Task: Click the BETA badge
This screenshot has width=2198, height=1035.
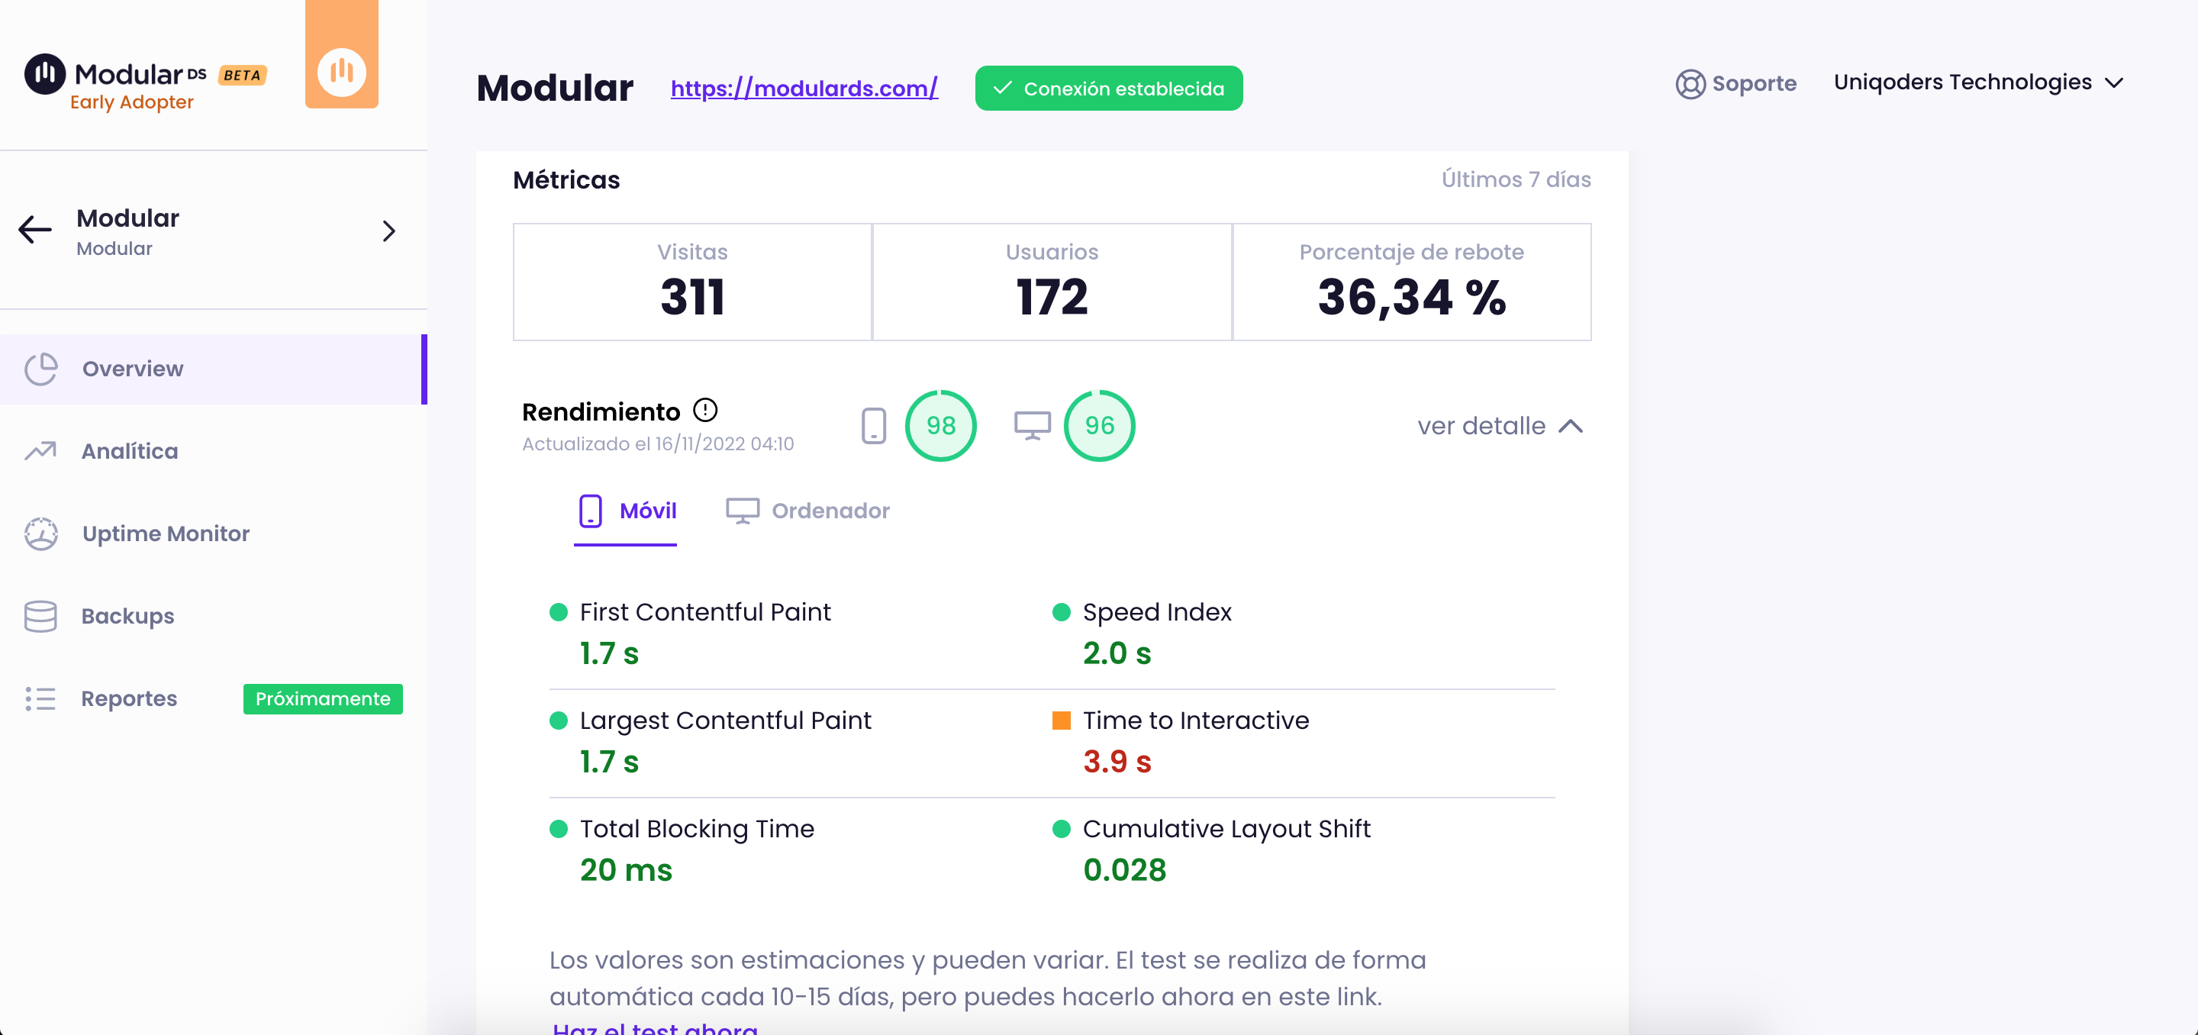Action: (243, 75)
